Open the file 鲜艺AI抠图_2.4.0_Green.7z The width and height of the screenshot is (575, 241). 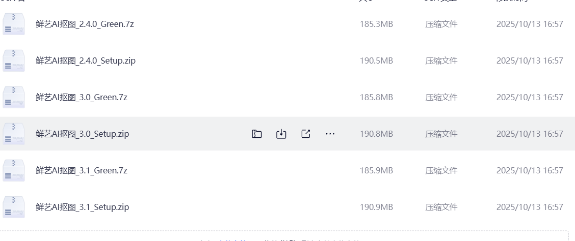(85, 24)
